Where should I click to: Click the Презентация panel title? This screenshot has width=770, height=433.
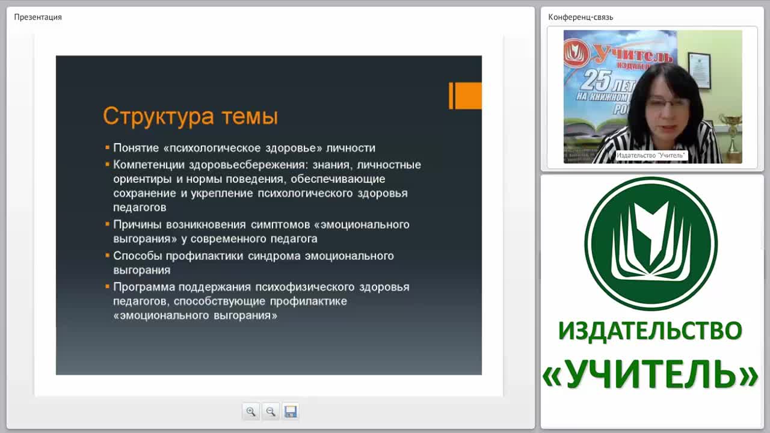point(38,17)
